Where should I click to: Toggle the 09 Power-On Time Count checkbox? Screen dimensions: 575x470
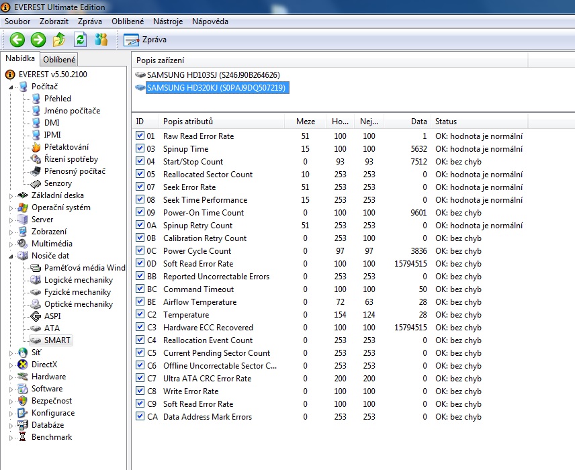[x=140, y=212]
